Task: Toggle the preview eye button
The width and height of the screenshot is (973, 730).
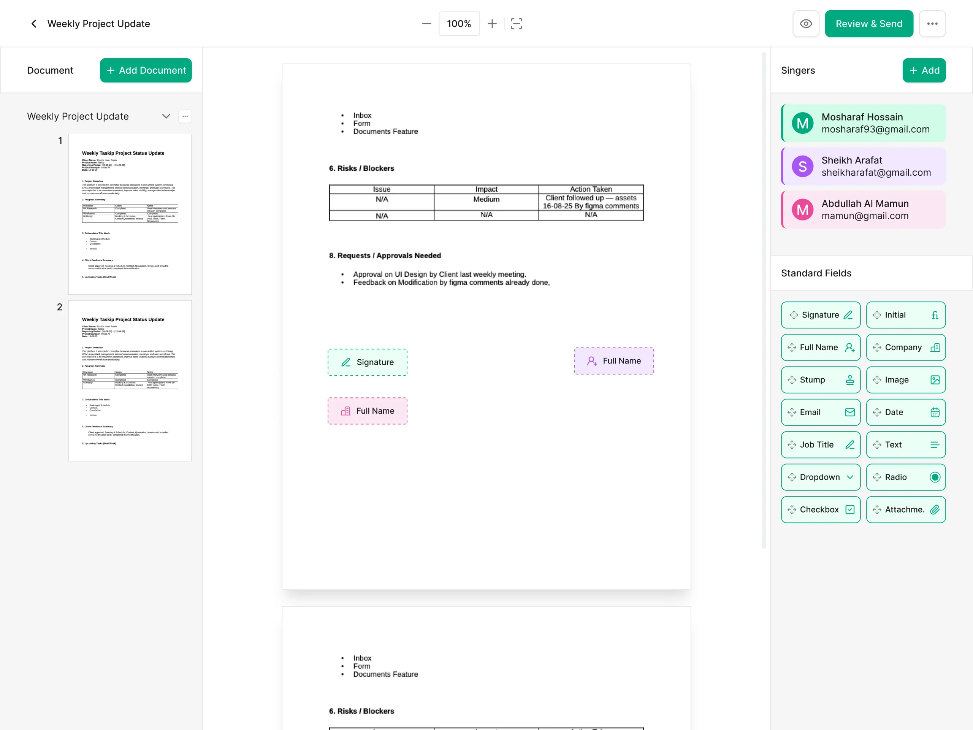Action: [x=805, y=24]
